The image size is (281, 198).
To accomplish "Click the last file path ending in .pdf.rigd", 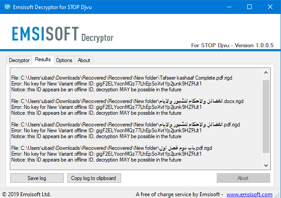I will click(112, 148).
